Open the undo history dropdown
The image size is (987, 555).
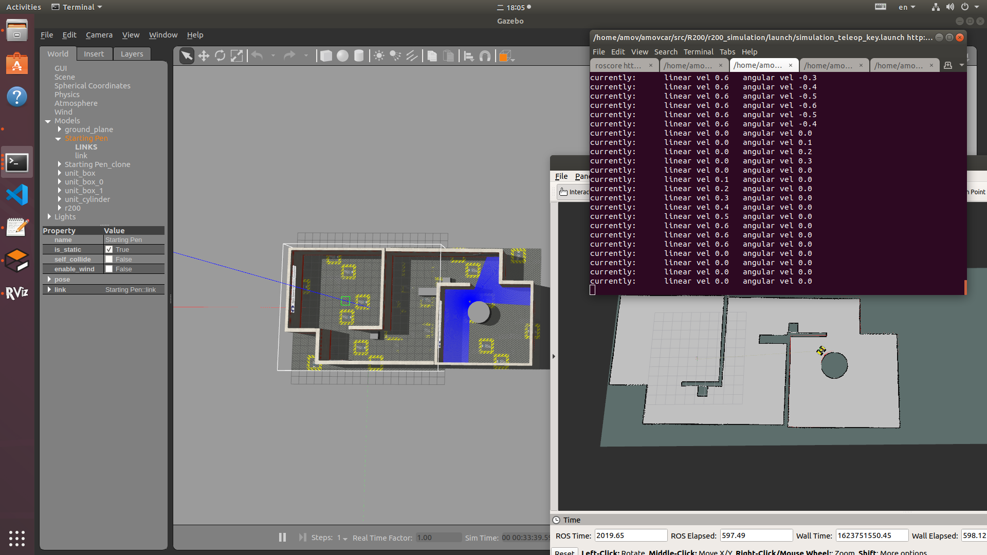click(x=273, y=55)
